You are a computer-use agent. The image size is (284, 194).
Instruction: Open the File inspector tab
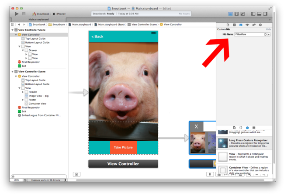pos(228,25)
